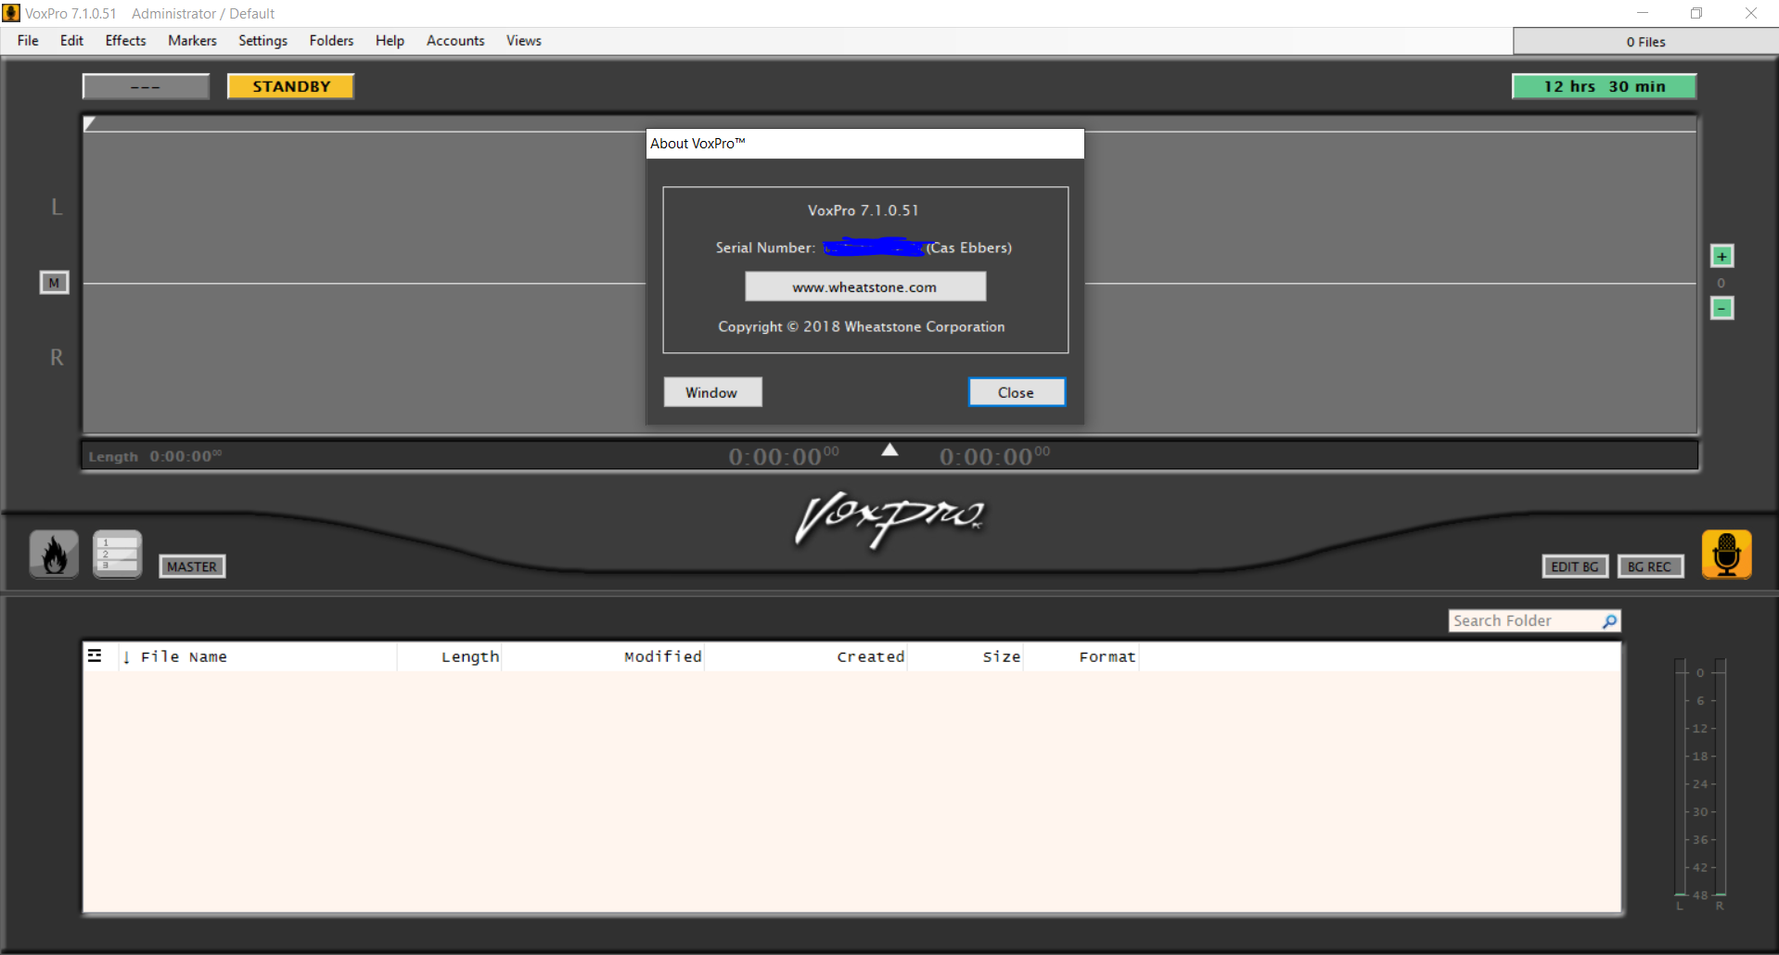Click the dashed status indicator box
1779x955 pixels.
coord(146,86)
